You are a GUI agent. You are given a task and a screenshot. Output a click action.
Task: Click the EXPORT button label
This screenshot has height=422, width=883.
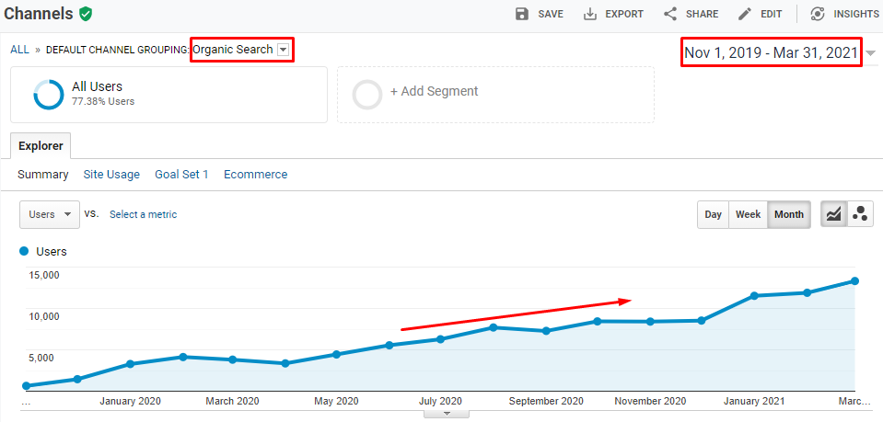[624, 14]
